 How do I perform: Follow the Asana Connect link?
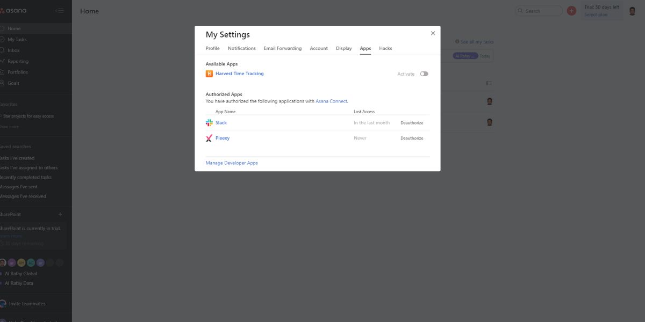point(331,101)
